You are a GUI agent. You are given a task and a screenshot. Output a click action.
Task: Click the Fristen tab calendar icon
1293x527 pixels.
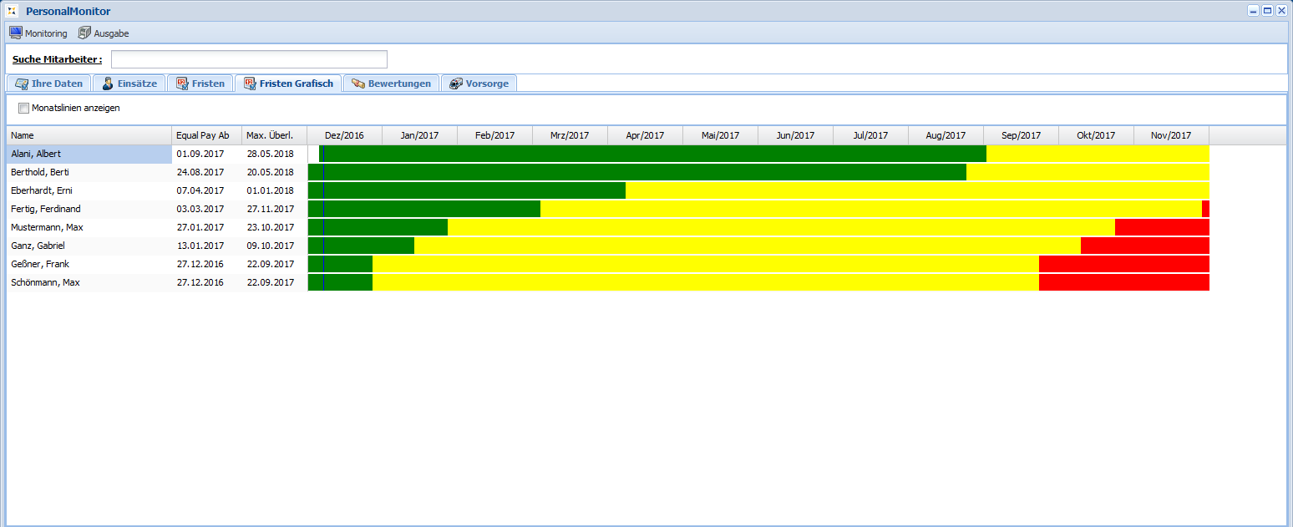click(x=182, y=84)
